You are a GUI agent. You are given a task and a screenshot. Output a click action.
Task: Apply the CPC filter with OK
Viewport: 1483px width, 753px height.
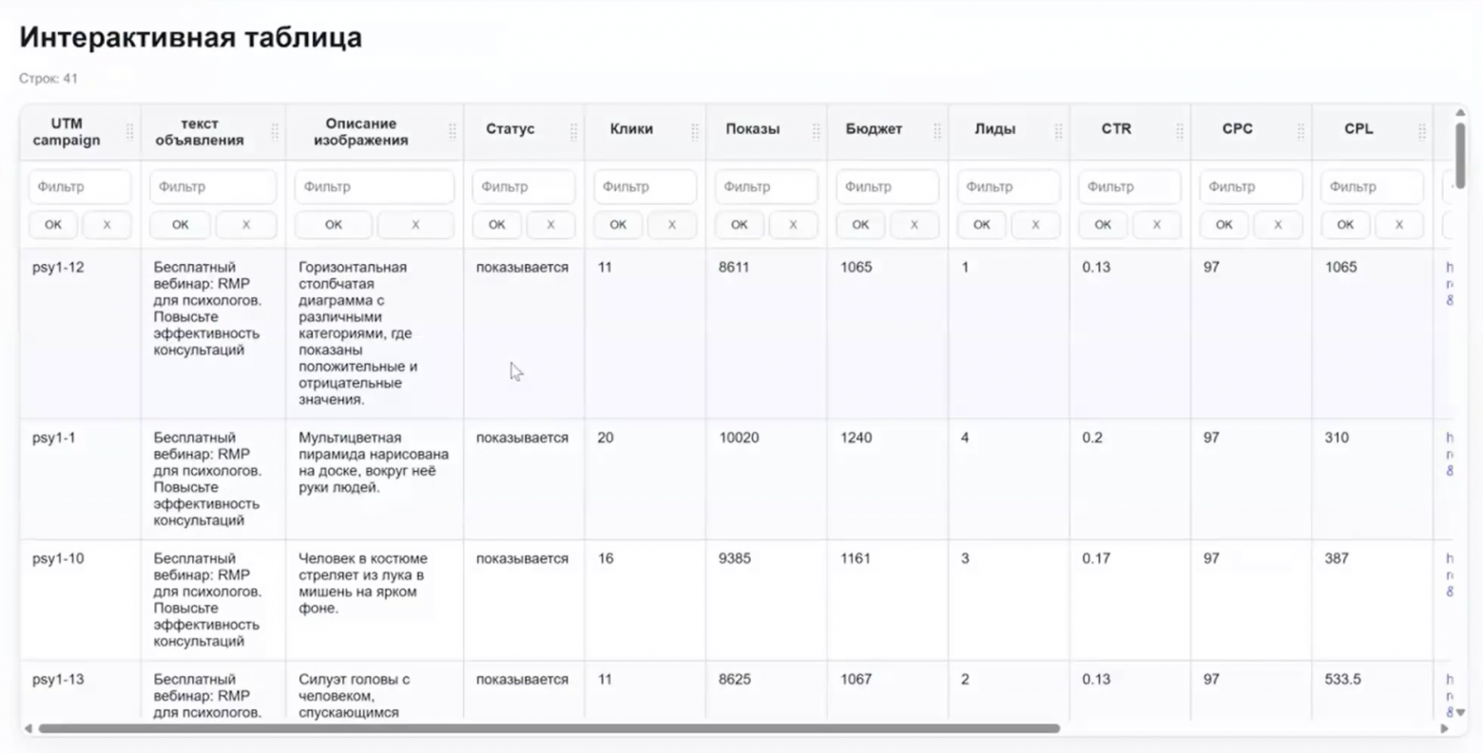pos(1223,225)
